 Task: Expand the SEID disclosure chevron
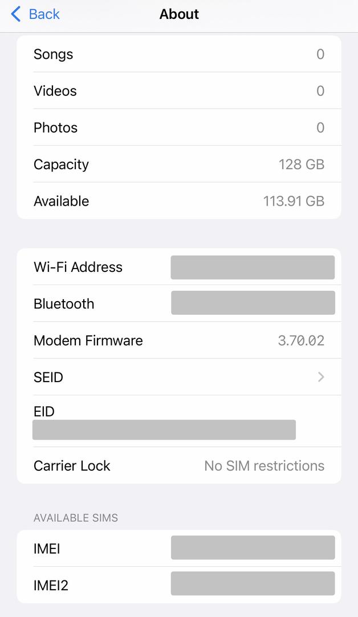(321, 377)
